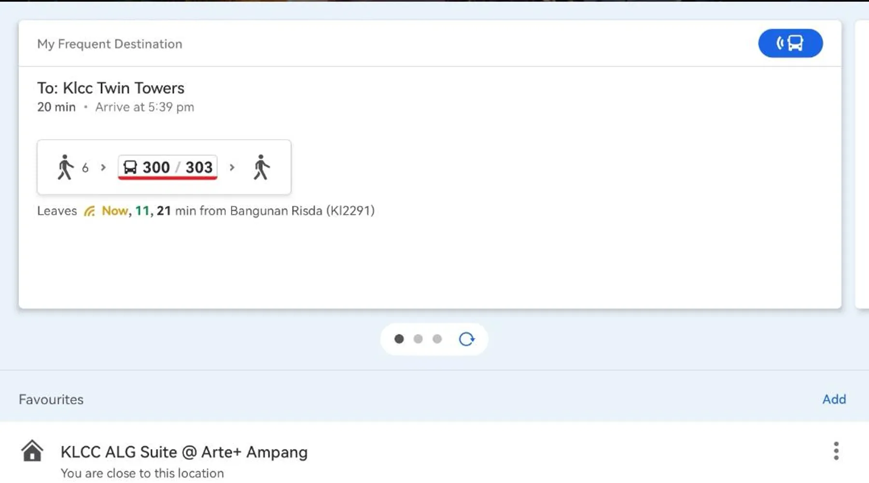Click the '11' minute departure time
This screenshot has height=483, width=869.
142,211
